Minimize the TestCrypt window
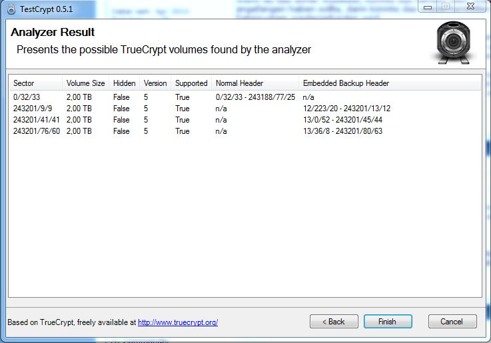This screenshot has width=491, height=343. pyautogui.click(x=428, y=6)
